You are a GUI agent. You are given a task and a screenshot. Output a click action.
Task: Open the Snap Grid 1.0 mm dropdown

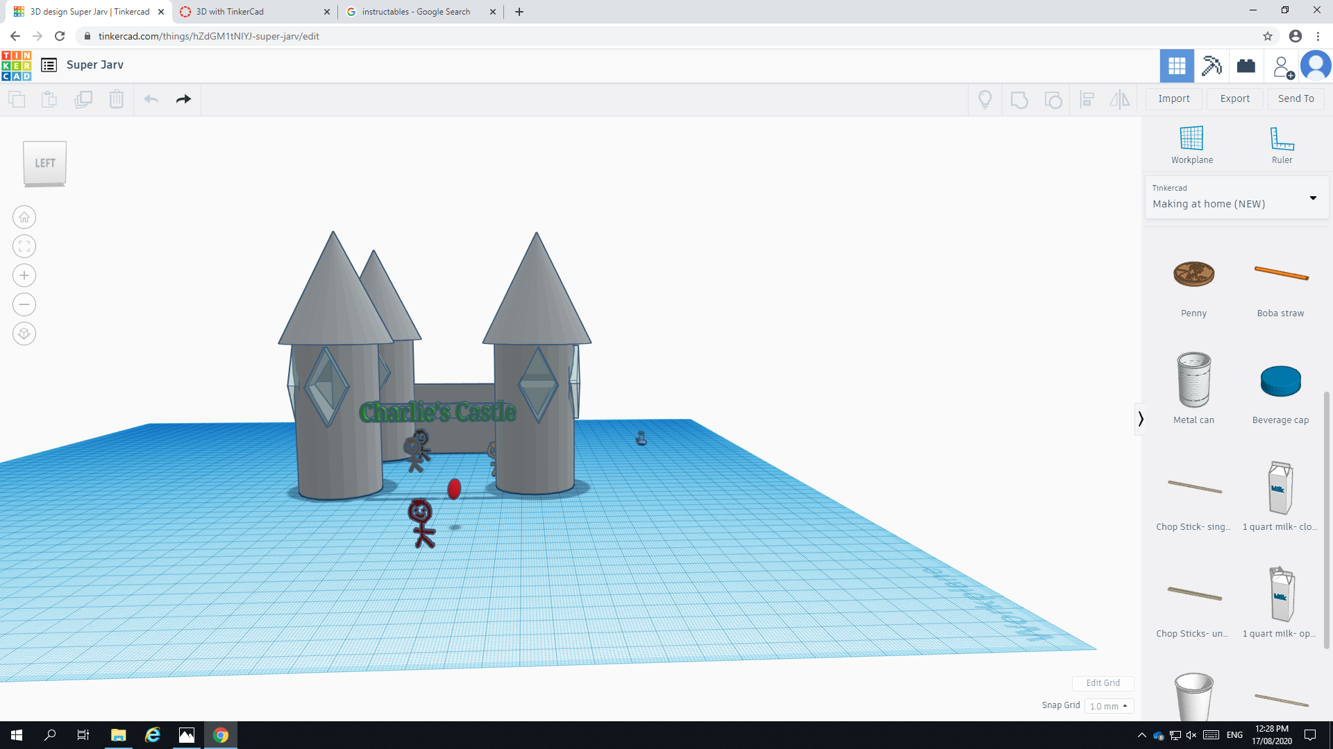(x=1109, y=706)
